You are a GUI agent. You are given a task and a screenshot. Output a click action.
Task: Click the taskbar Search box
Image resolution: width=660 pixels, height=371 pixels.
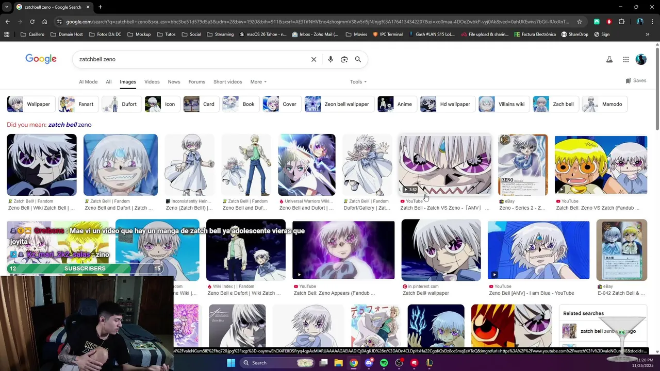[278, 363]
